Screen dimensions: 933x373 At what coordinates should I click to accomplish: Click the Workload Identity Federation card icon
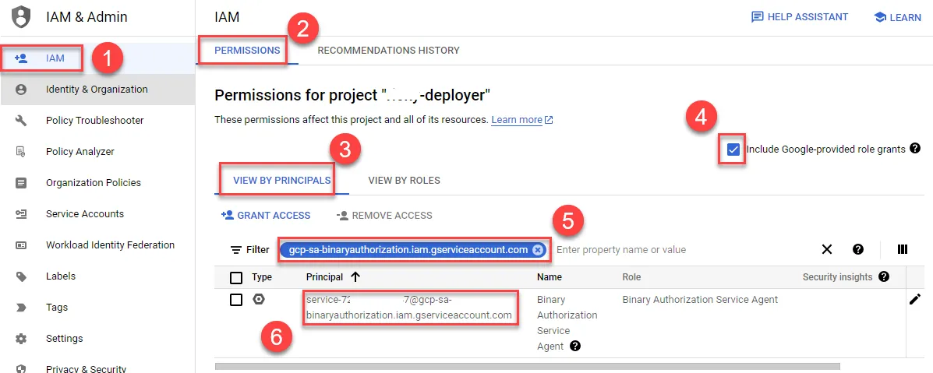pos(21,245)
